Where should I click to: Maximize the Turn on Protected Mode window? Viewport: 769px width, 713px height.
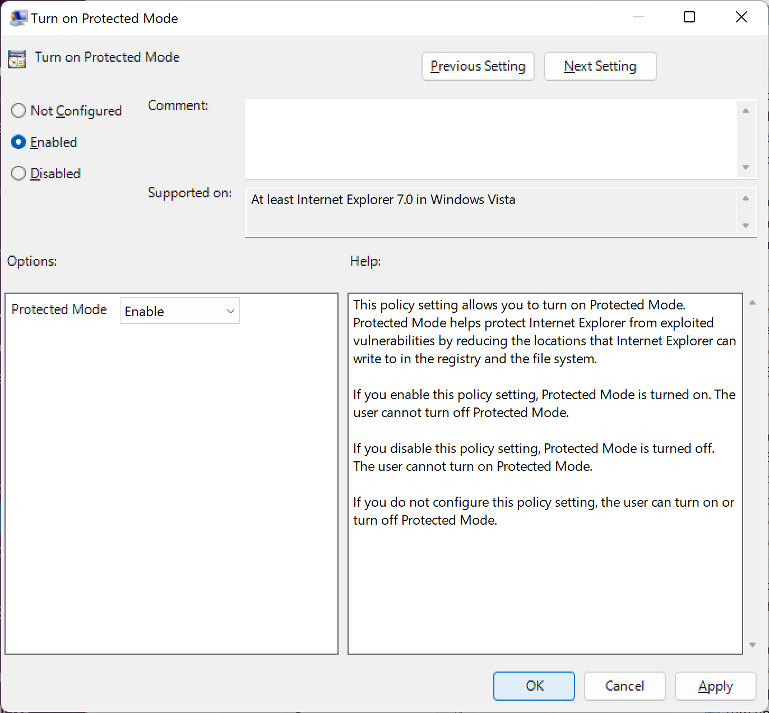pos(689,17)
